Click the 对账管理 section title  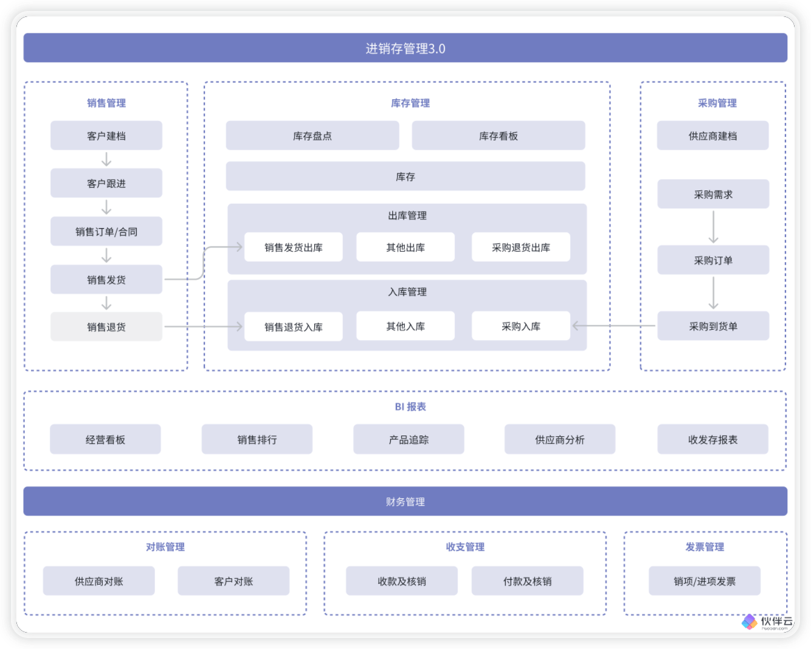tap(165, 547)
